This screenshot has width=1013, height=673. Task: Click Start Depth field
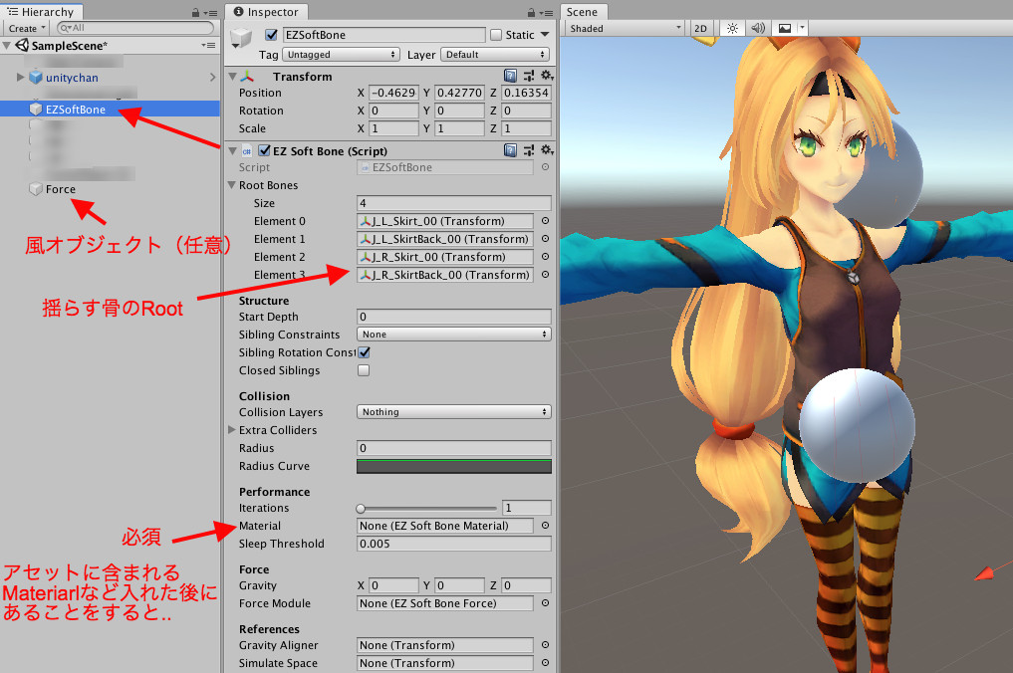(453, 317)
